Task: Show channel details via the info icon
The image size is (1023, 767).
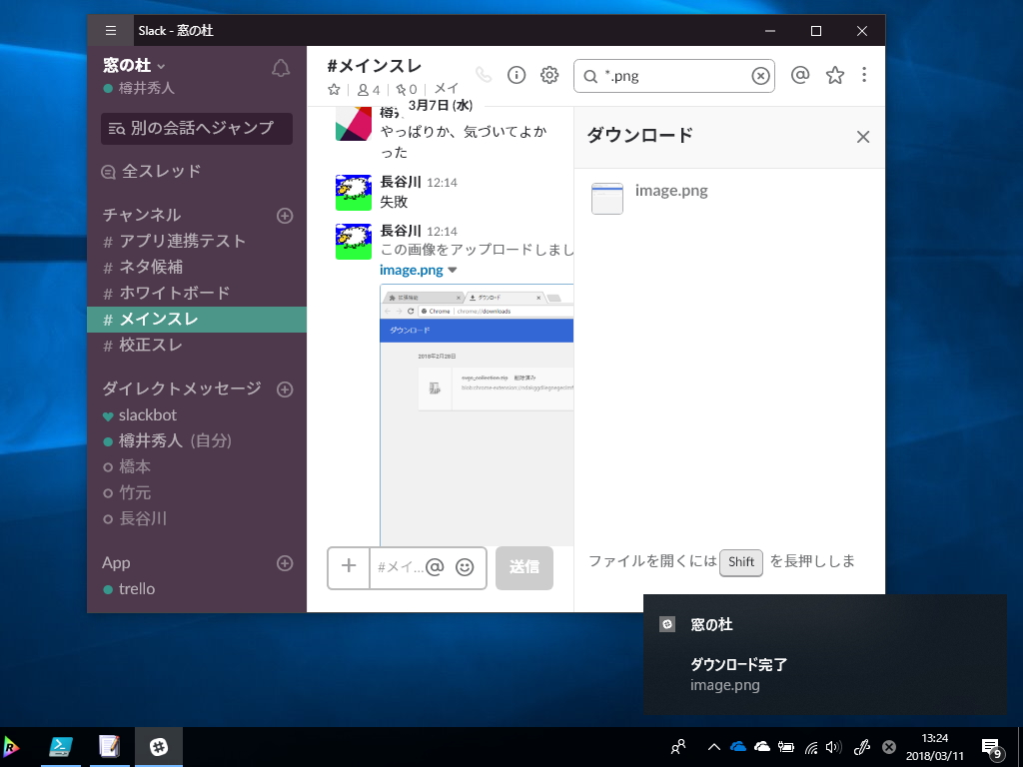Action: (515, 75)
